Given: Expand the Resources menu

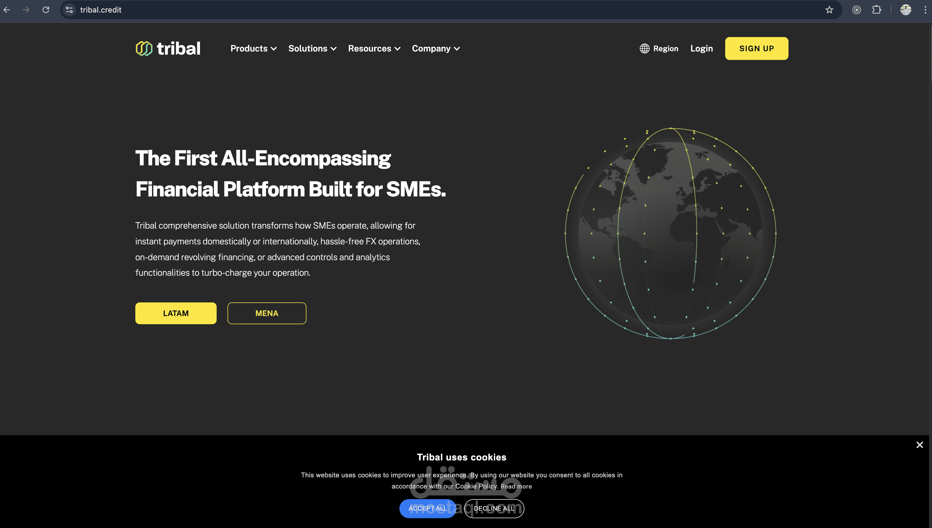Looking at the screenshot, I should (374, 48).
